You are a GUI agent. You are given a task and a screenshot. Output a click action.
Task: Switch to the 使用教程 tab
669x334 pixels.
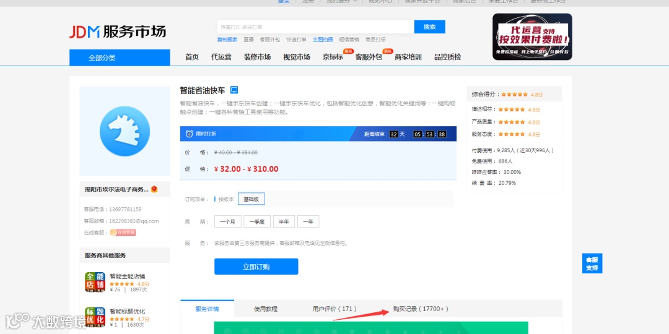[266, 309]
